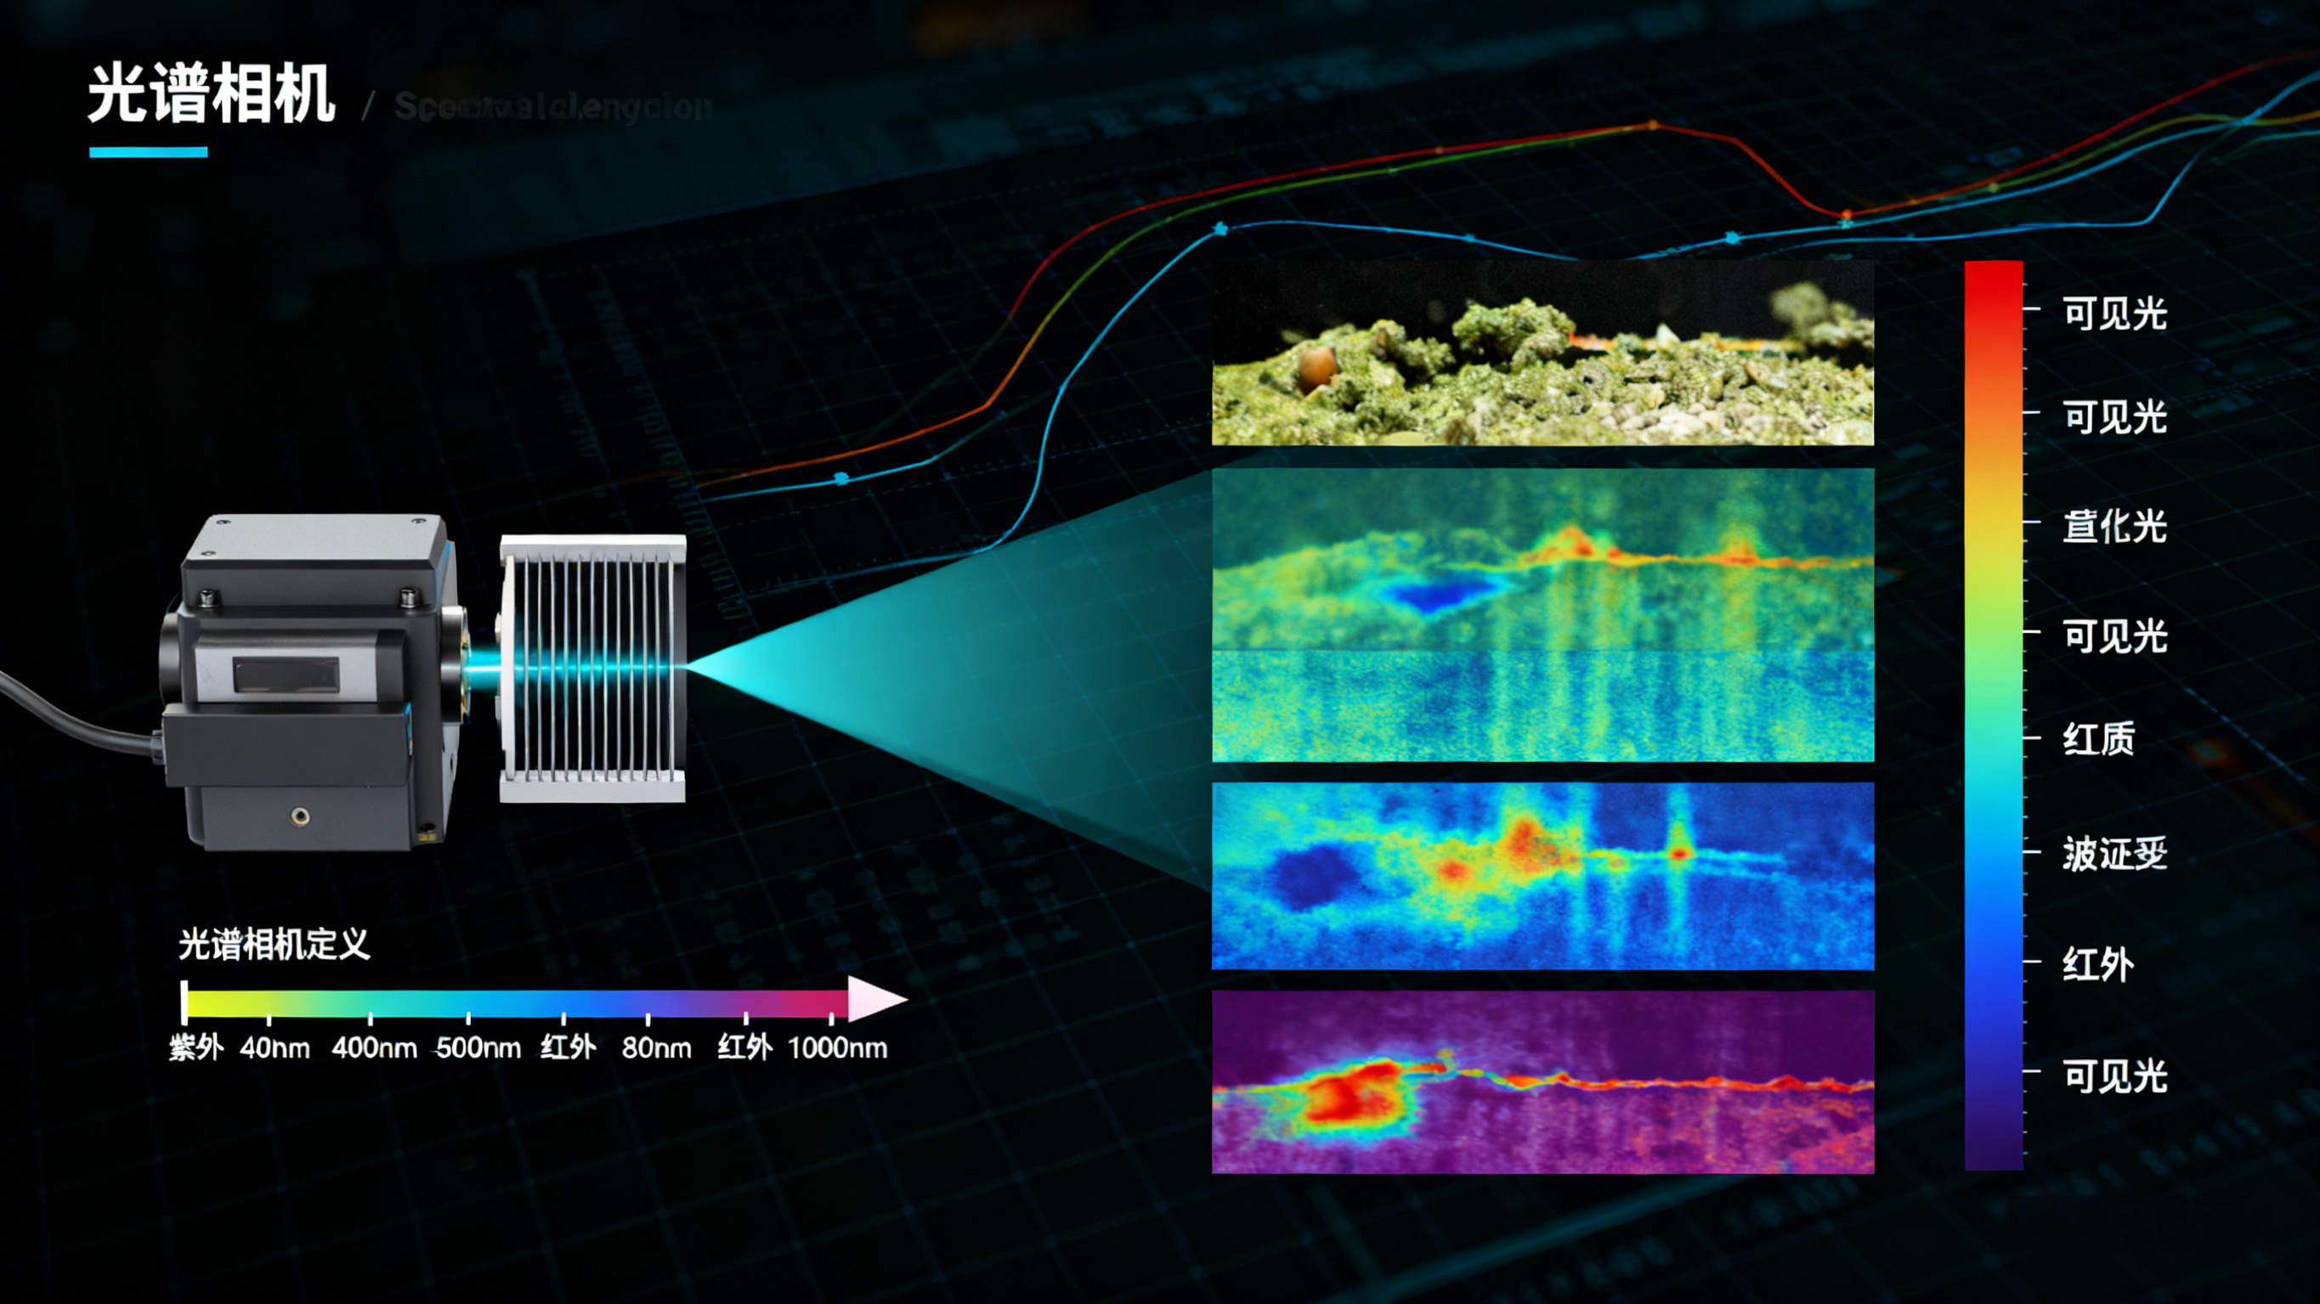Click the 光谱相机 title heading
The width and height of the screenshot is (2320, 1304).
point(212,93)
